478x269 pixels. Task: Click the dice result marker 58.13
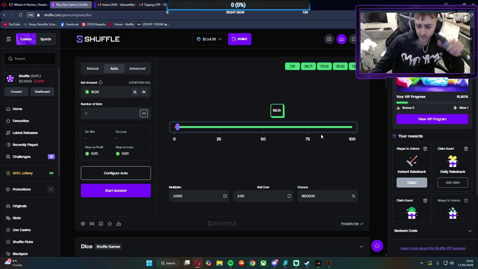click(x=277, y=111)
